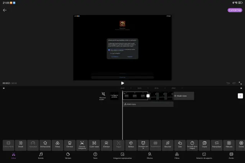The image size is (245, 163).
Task: Toggle fullscreen preview mode
Action: pos(240,83)
